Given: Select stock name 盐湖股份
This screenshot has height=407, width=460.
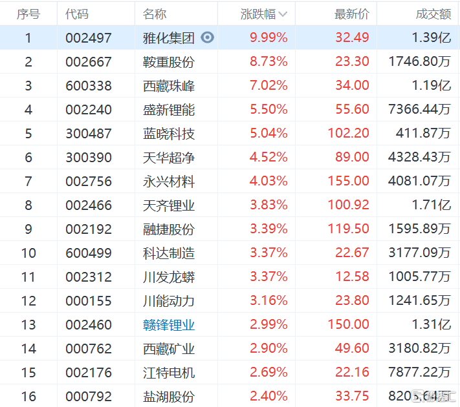Looking at the screenshot, I should click(x=169, y=397).
